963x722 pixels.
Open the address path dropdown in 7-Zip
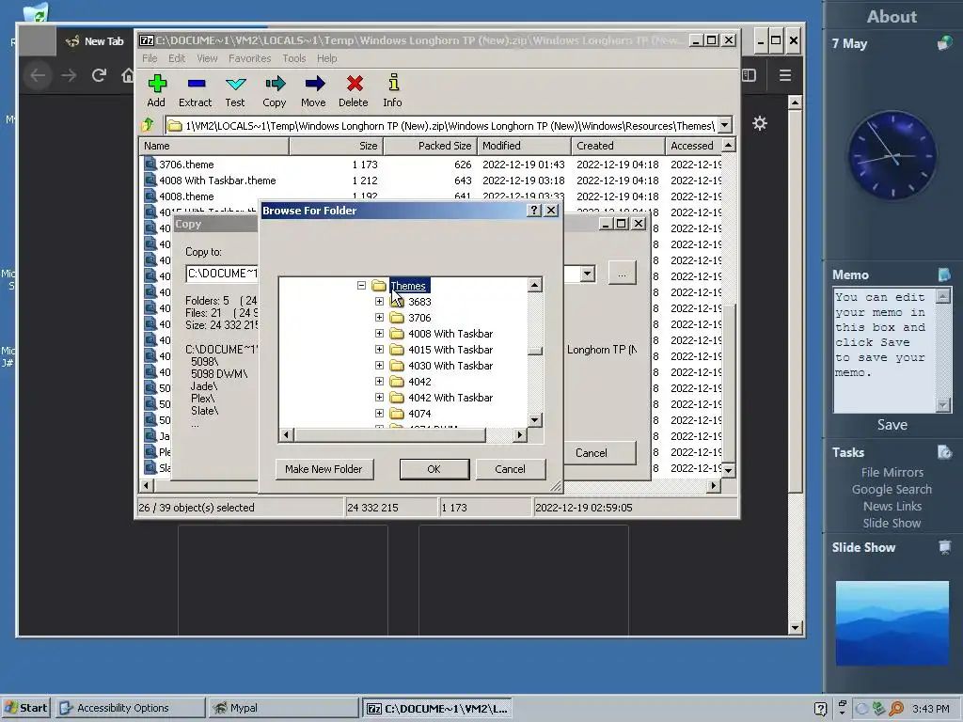tap(725, 125)
